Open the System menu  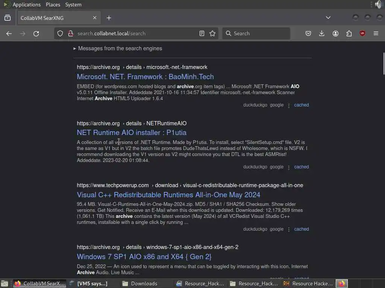click(73, 4)
